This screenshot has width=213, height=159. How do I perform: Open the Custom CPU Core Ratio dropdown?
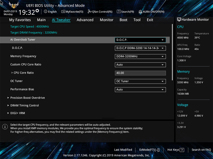[140, 65]
